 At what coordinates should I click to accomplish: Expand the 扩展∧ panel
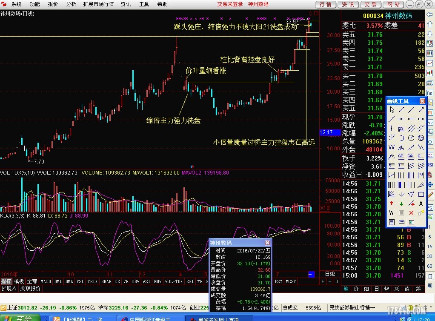[9, 289]
